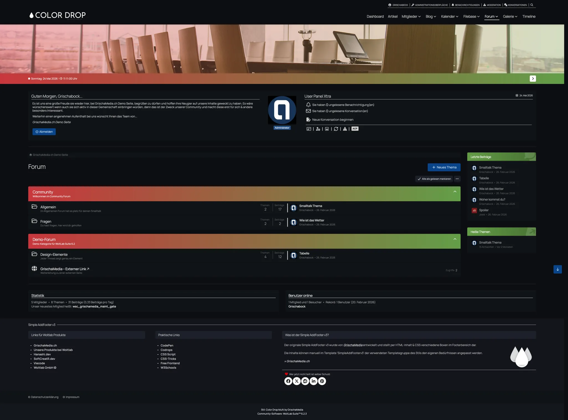Click the Neues Thema button
This screenshot has height=420, width=568.
tap(444, 167)
